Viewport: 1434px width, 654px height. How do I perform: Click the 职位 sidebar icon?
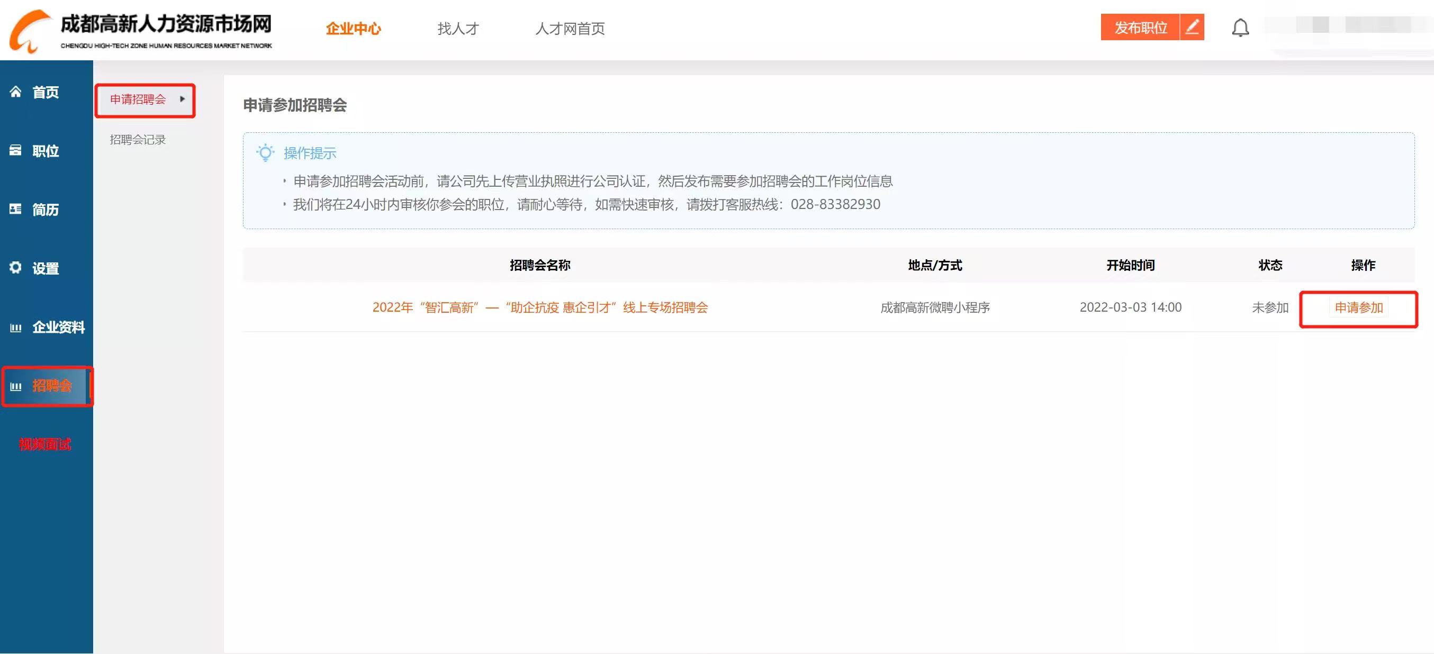(x=15, y=150)
